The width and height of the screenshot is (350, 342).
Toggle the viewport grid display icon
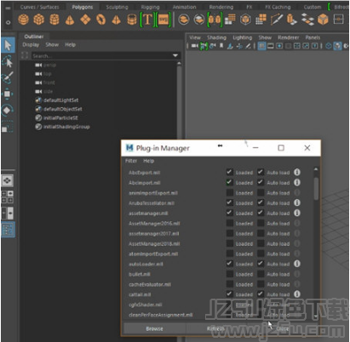coord(261,46)
